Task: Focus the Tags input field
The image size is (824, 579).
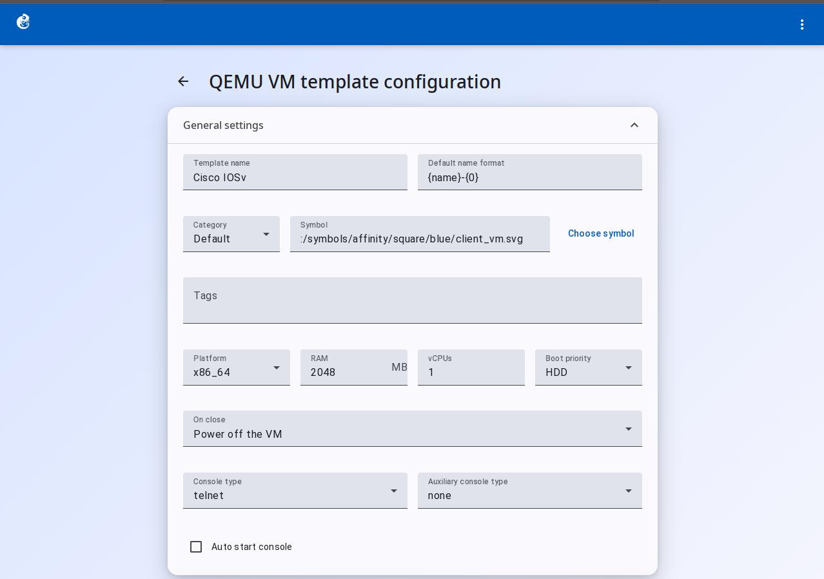Action: [413, 300]
